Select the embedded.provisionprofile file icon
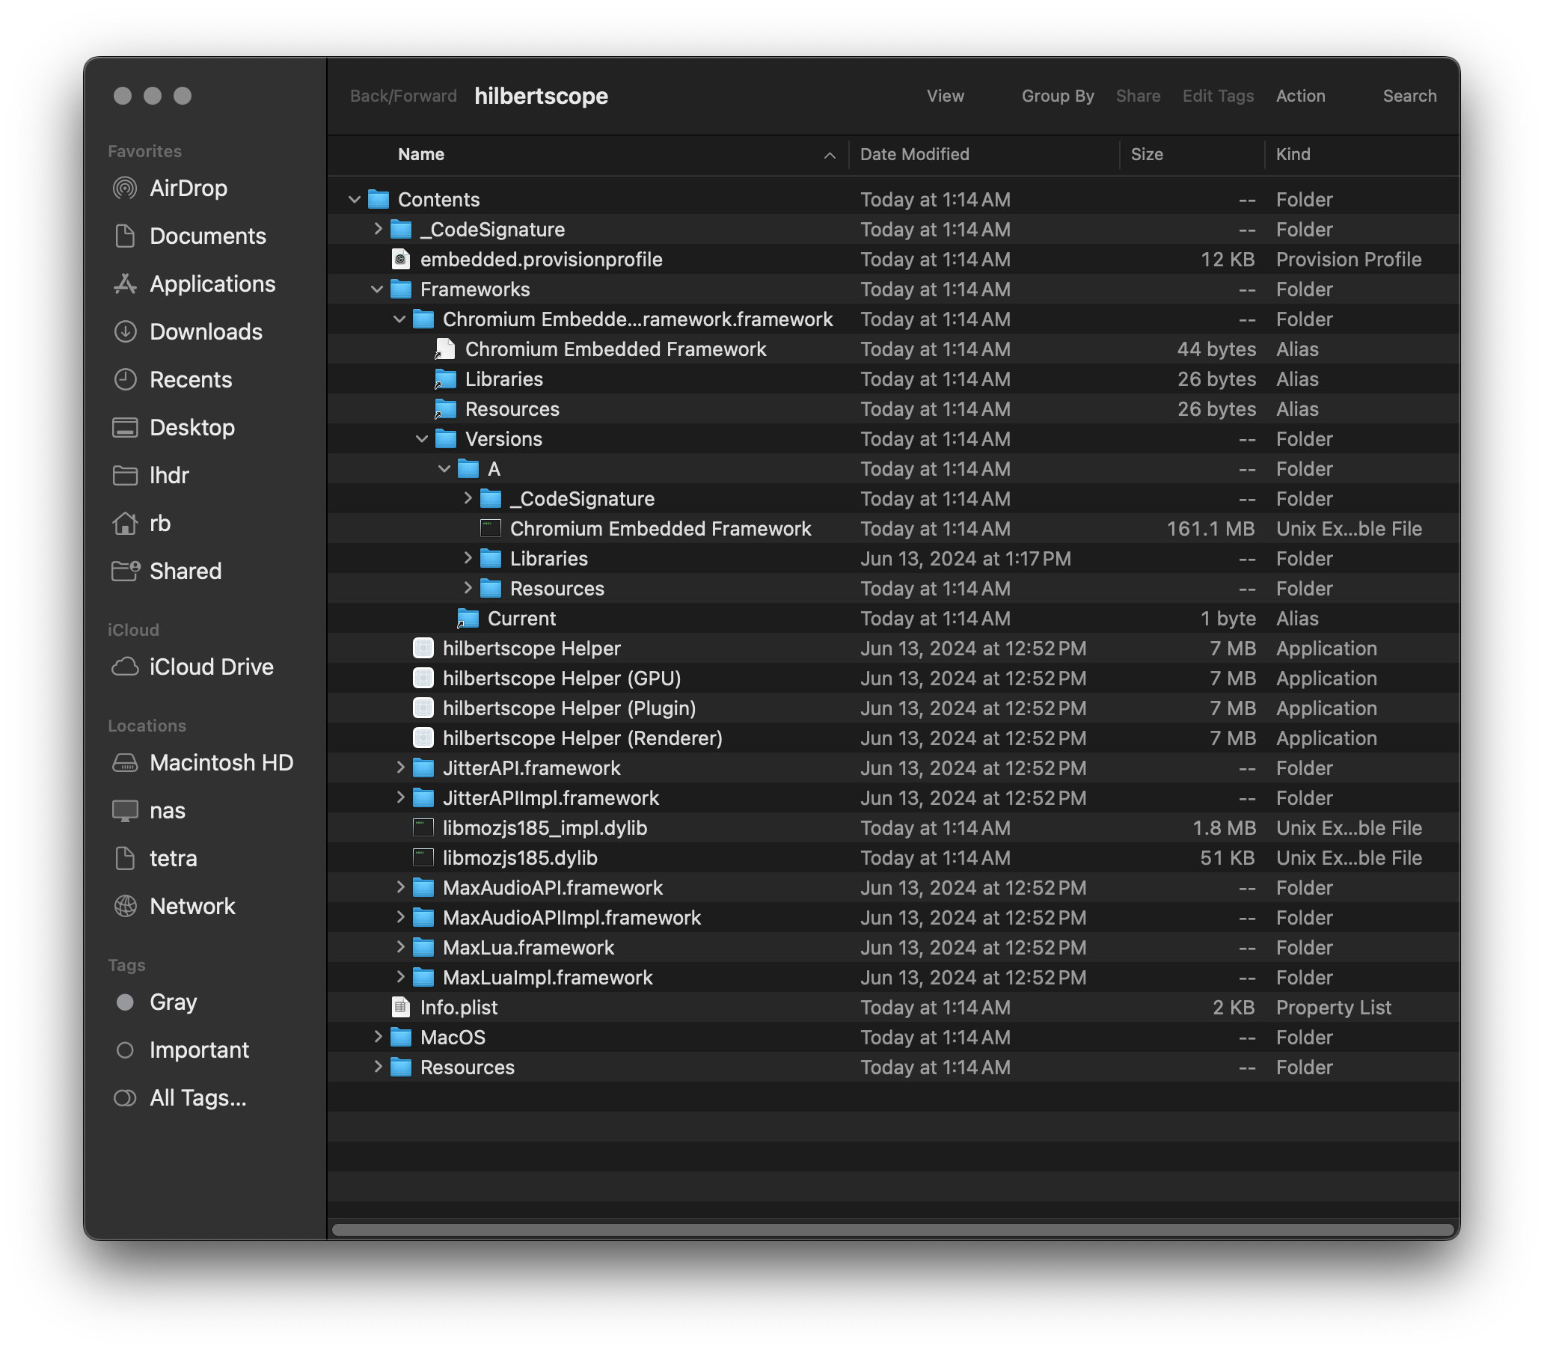The height and width of the screenshot is (1351, 1544). tap(401, 260)
